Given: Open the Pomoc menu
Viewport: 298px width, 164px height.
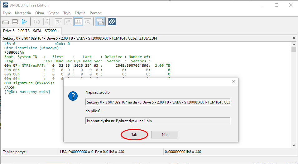Looking at the screenshot, I should coord(95,13).
